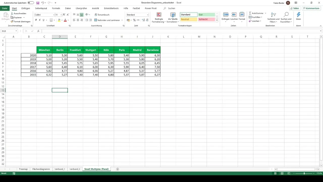Decrease font size with the smaller A icon

click(68, 15)
